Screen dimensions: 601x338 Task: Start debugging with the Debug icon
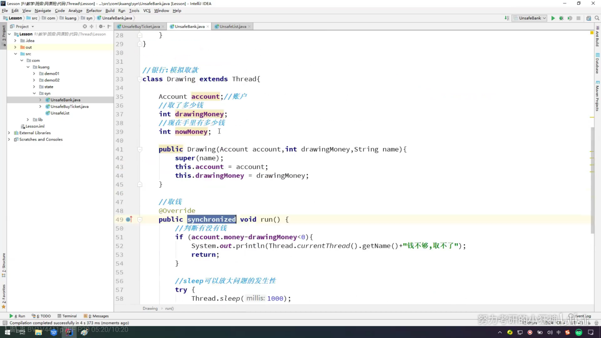pyautogui.click(x=561, y=18)
